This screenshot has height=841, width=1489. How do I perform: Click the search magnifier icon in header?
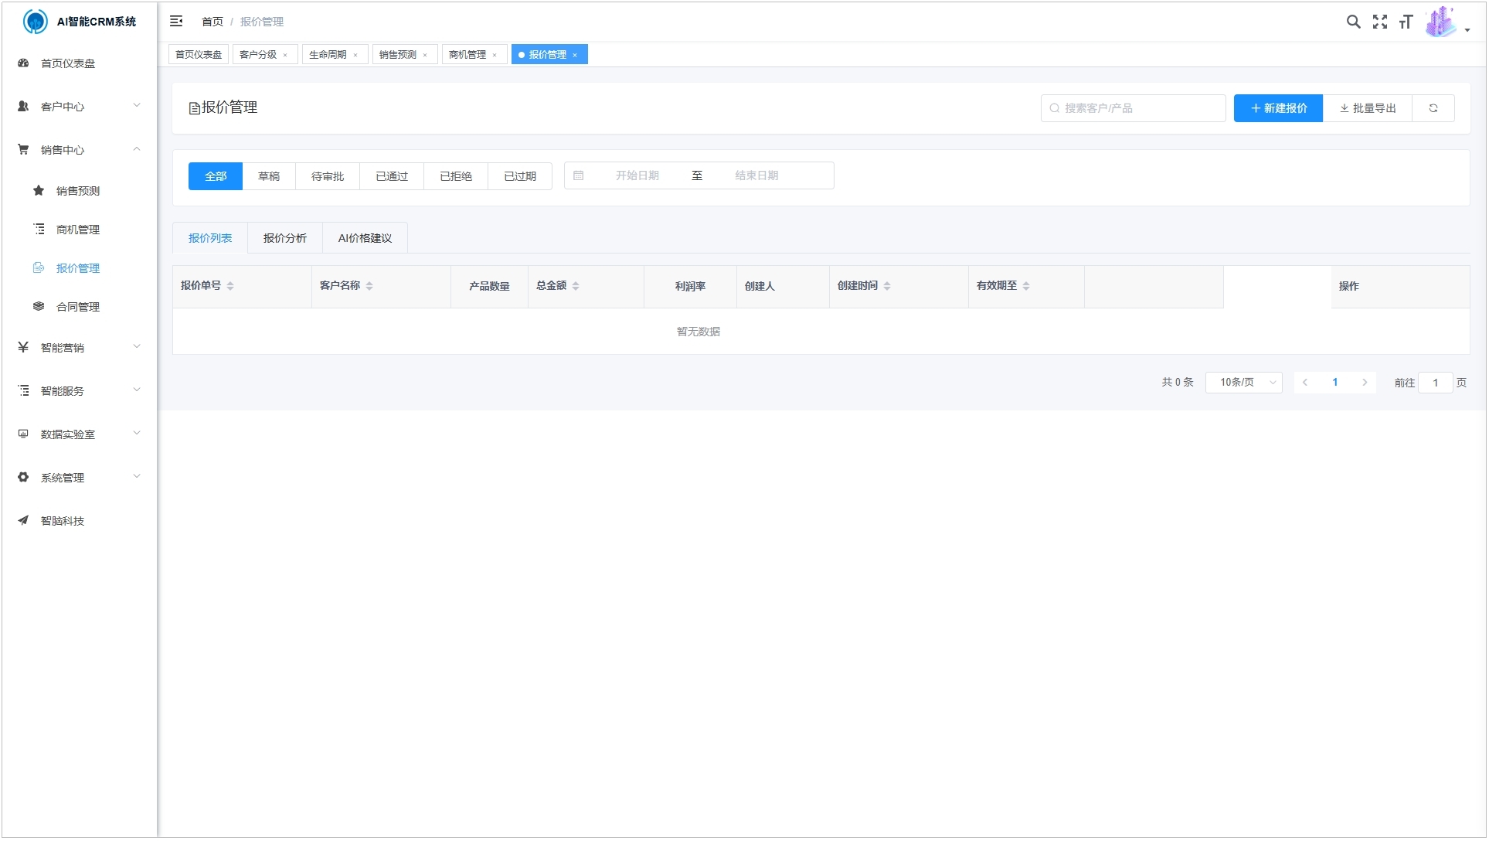click(1353, 22)
